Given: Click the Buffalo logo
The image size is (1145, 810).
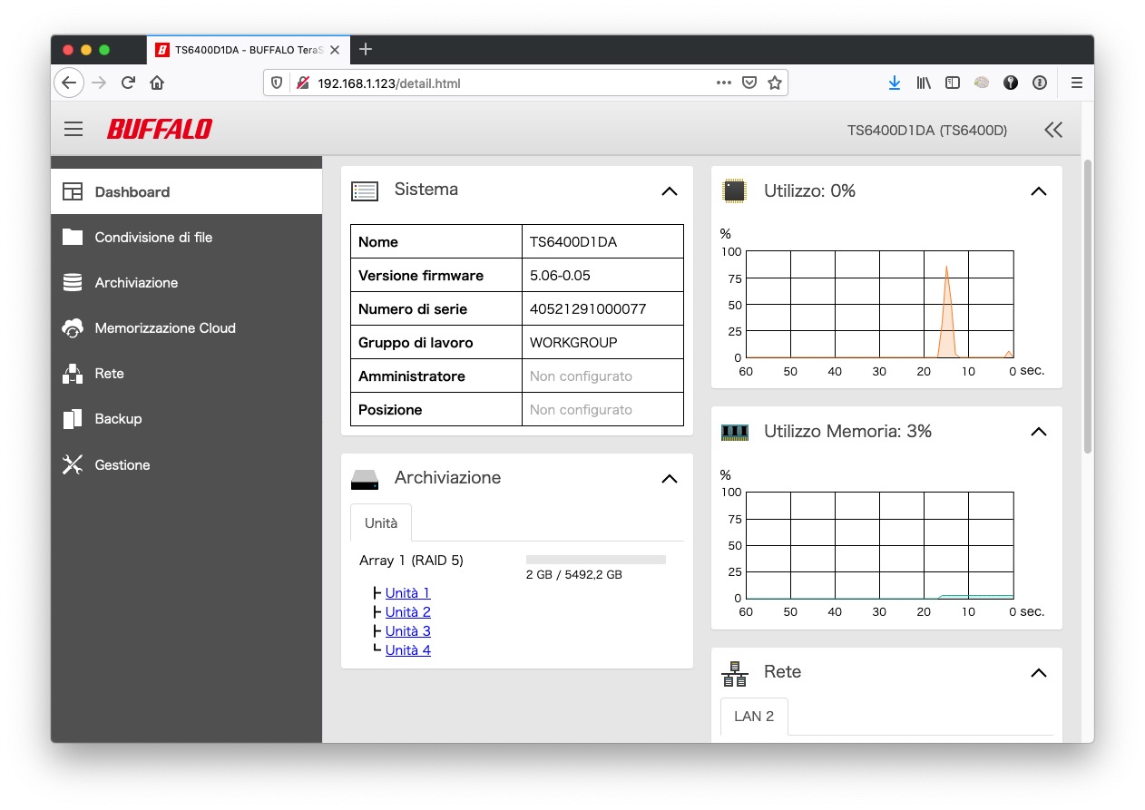Looking at the screenshot, I should click(x=160, y=129).
